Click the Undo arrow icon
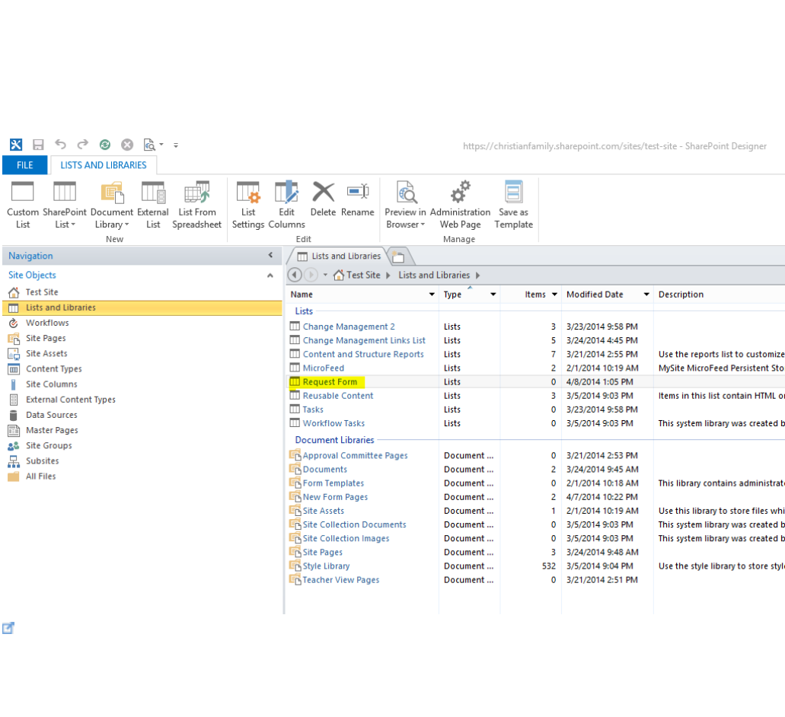The height and width of the screenshot is (717, 785). [61, 145]
